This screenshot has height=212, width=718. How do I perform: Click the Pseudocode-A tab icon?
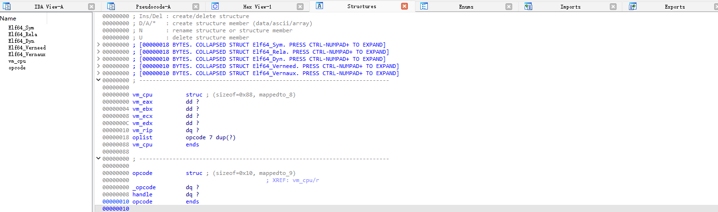111,7
